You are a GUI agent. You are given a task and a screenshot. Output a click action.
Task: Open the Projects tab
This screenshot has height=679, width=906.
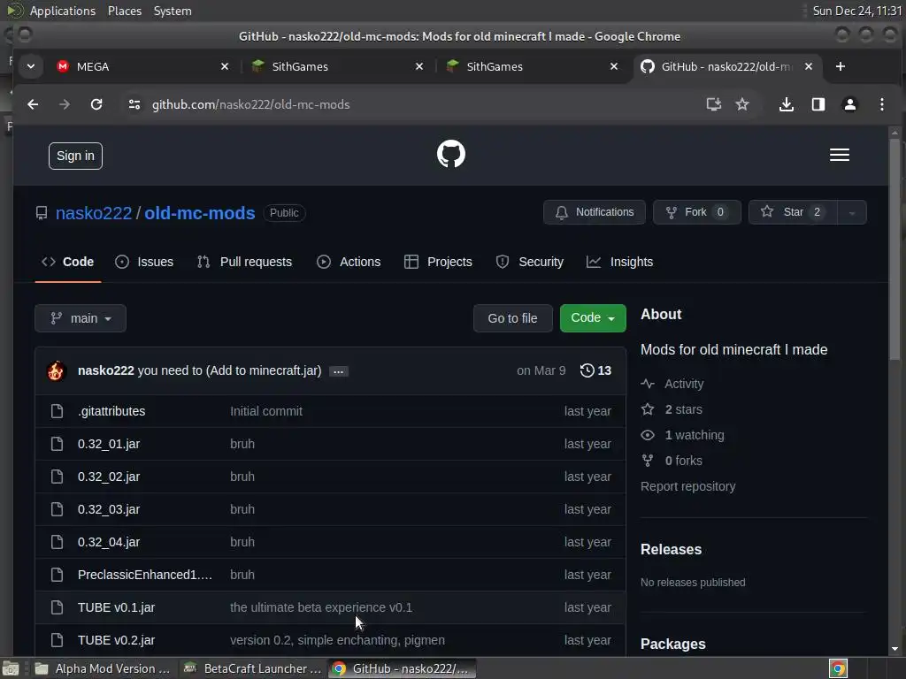coord(438,262)
